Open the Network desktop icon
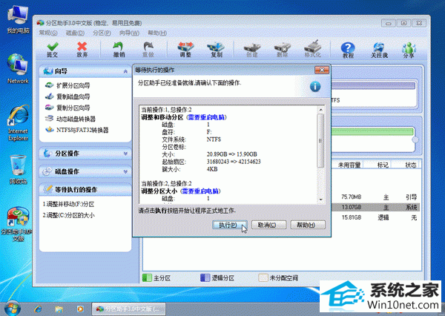 18,68
